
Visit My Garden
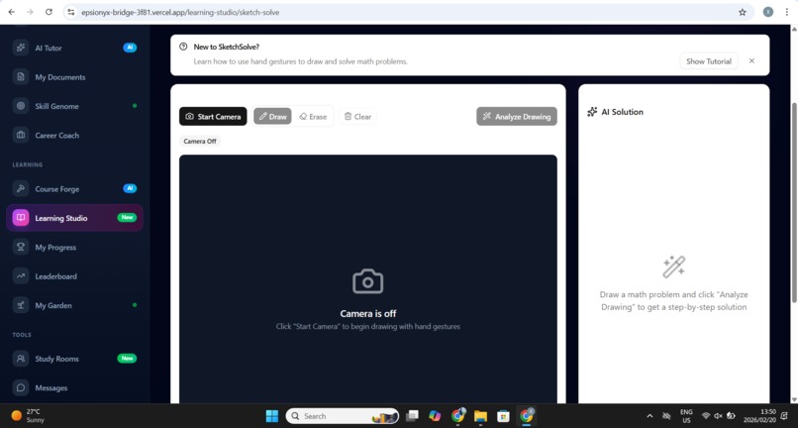click(74, 305)
